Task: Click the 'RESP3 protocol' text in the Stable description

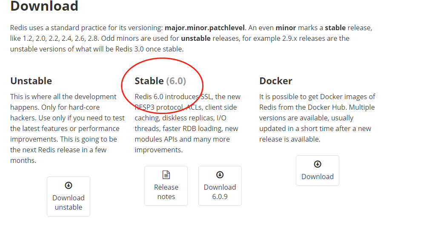Action: pos(159,107)
